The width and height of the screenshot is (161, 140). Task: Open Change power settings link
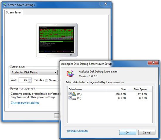25,103
